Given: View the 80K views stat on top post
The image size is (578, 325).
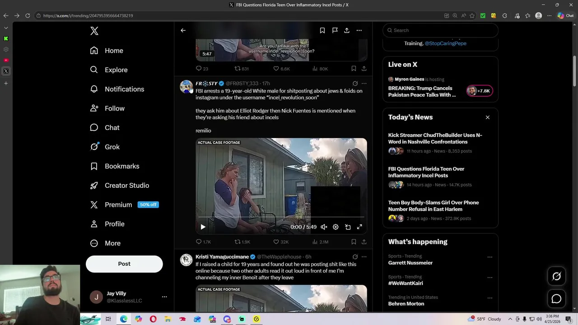Looking at the screenshot, I should pyautogui.click(x=320, y=69).
